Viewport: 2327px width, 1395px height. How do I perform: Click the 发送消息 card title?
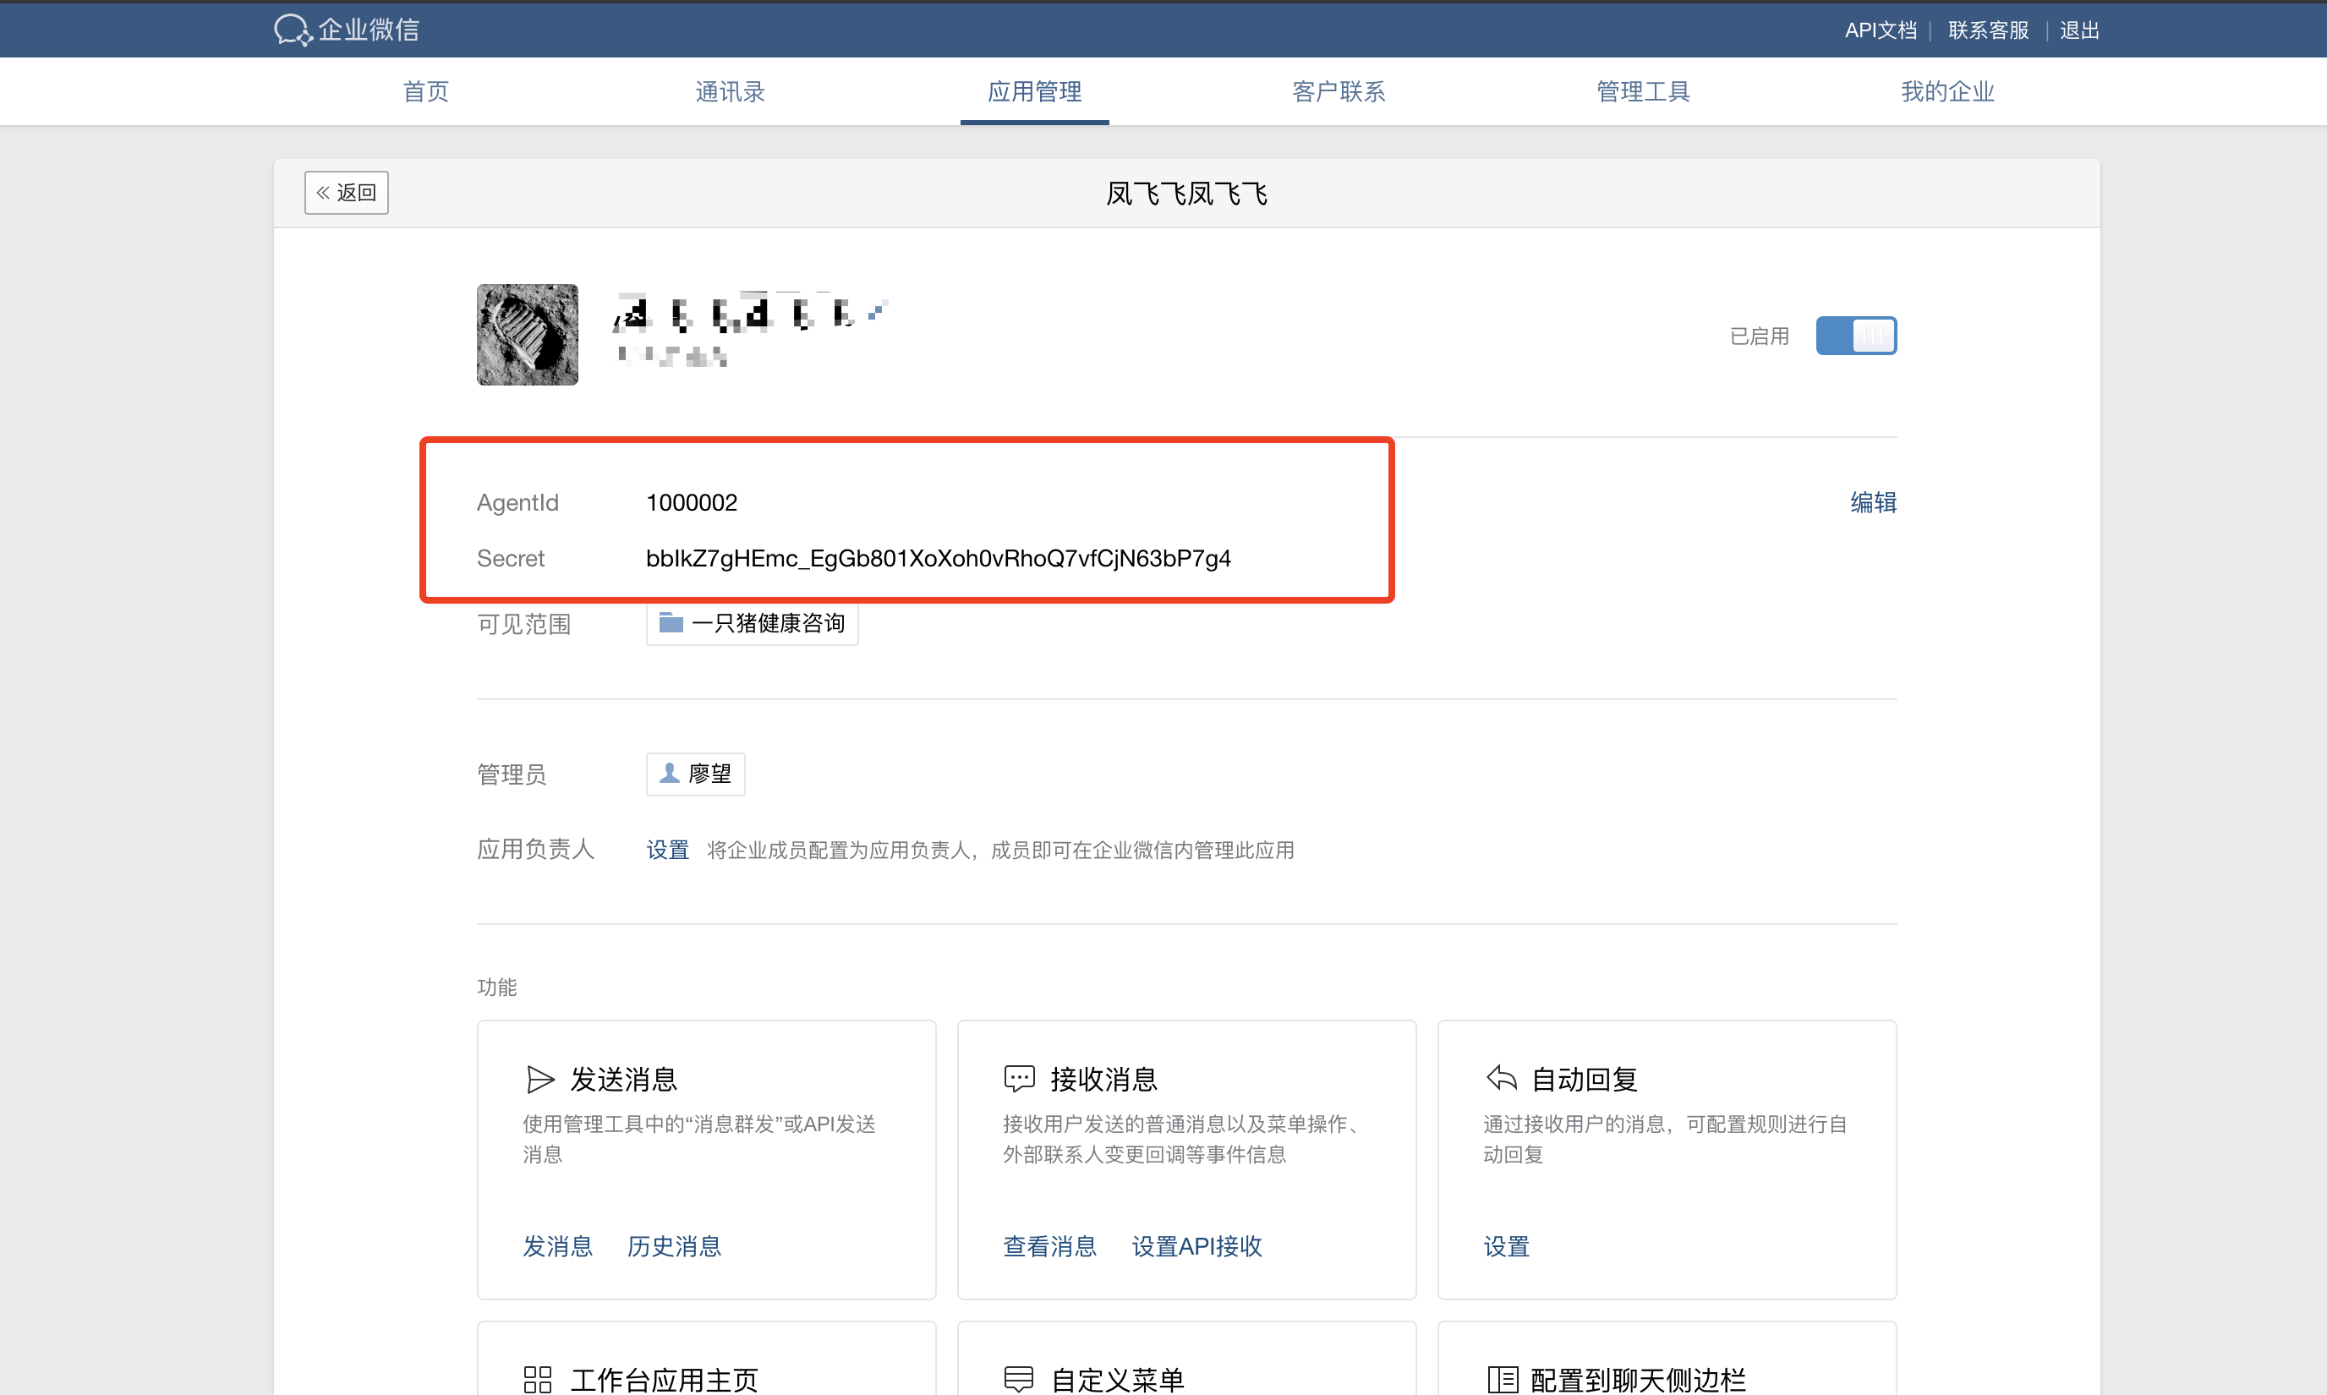[624, 1079]
